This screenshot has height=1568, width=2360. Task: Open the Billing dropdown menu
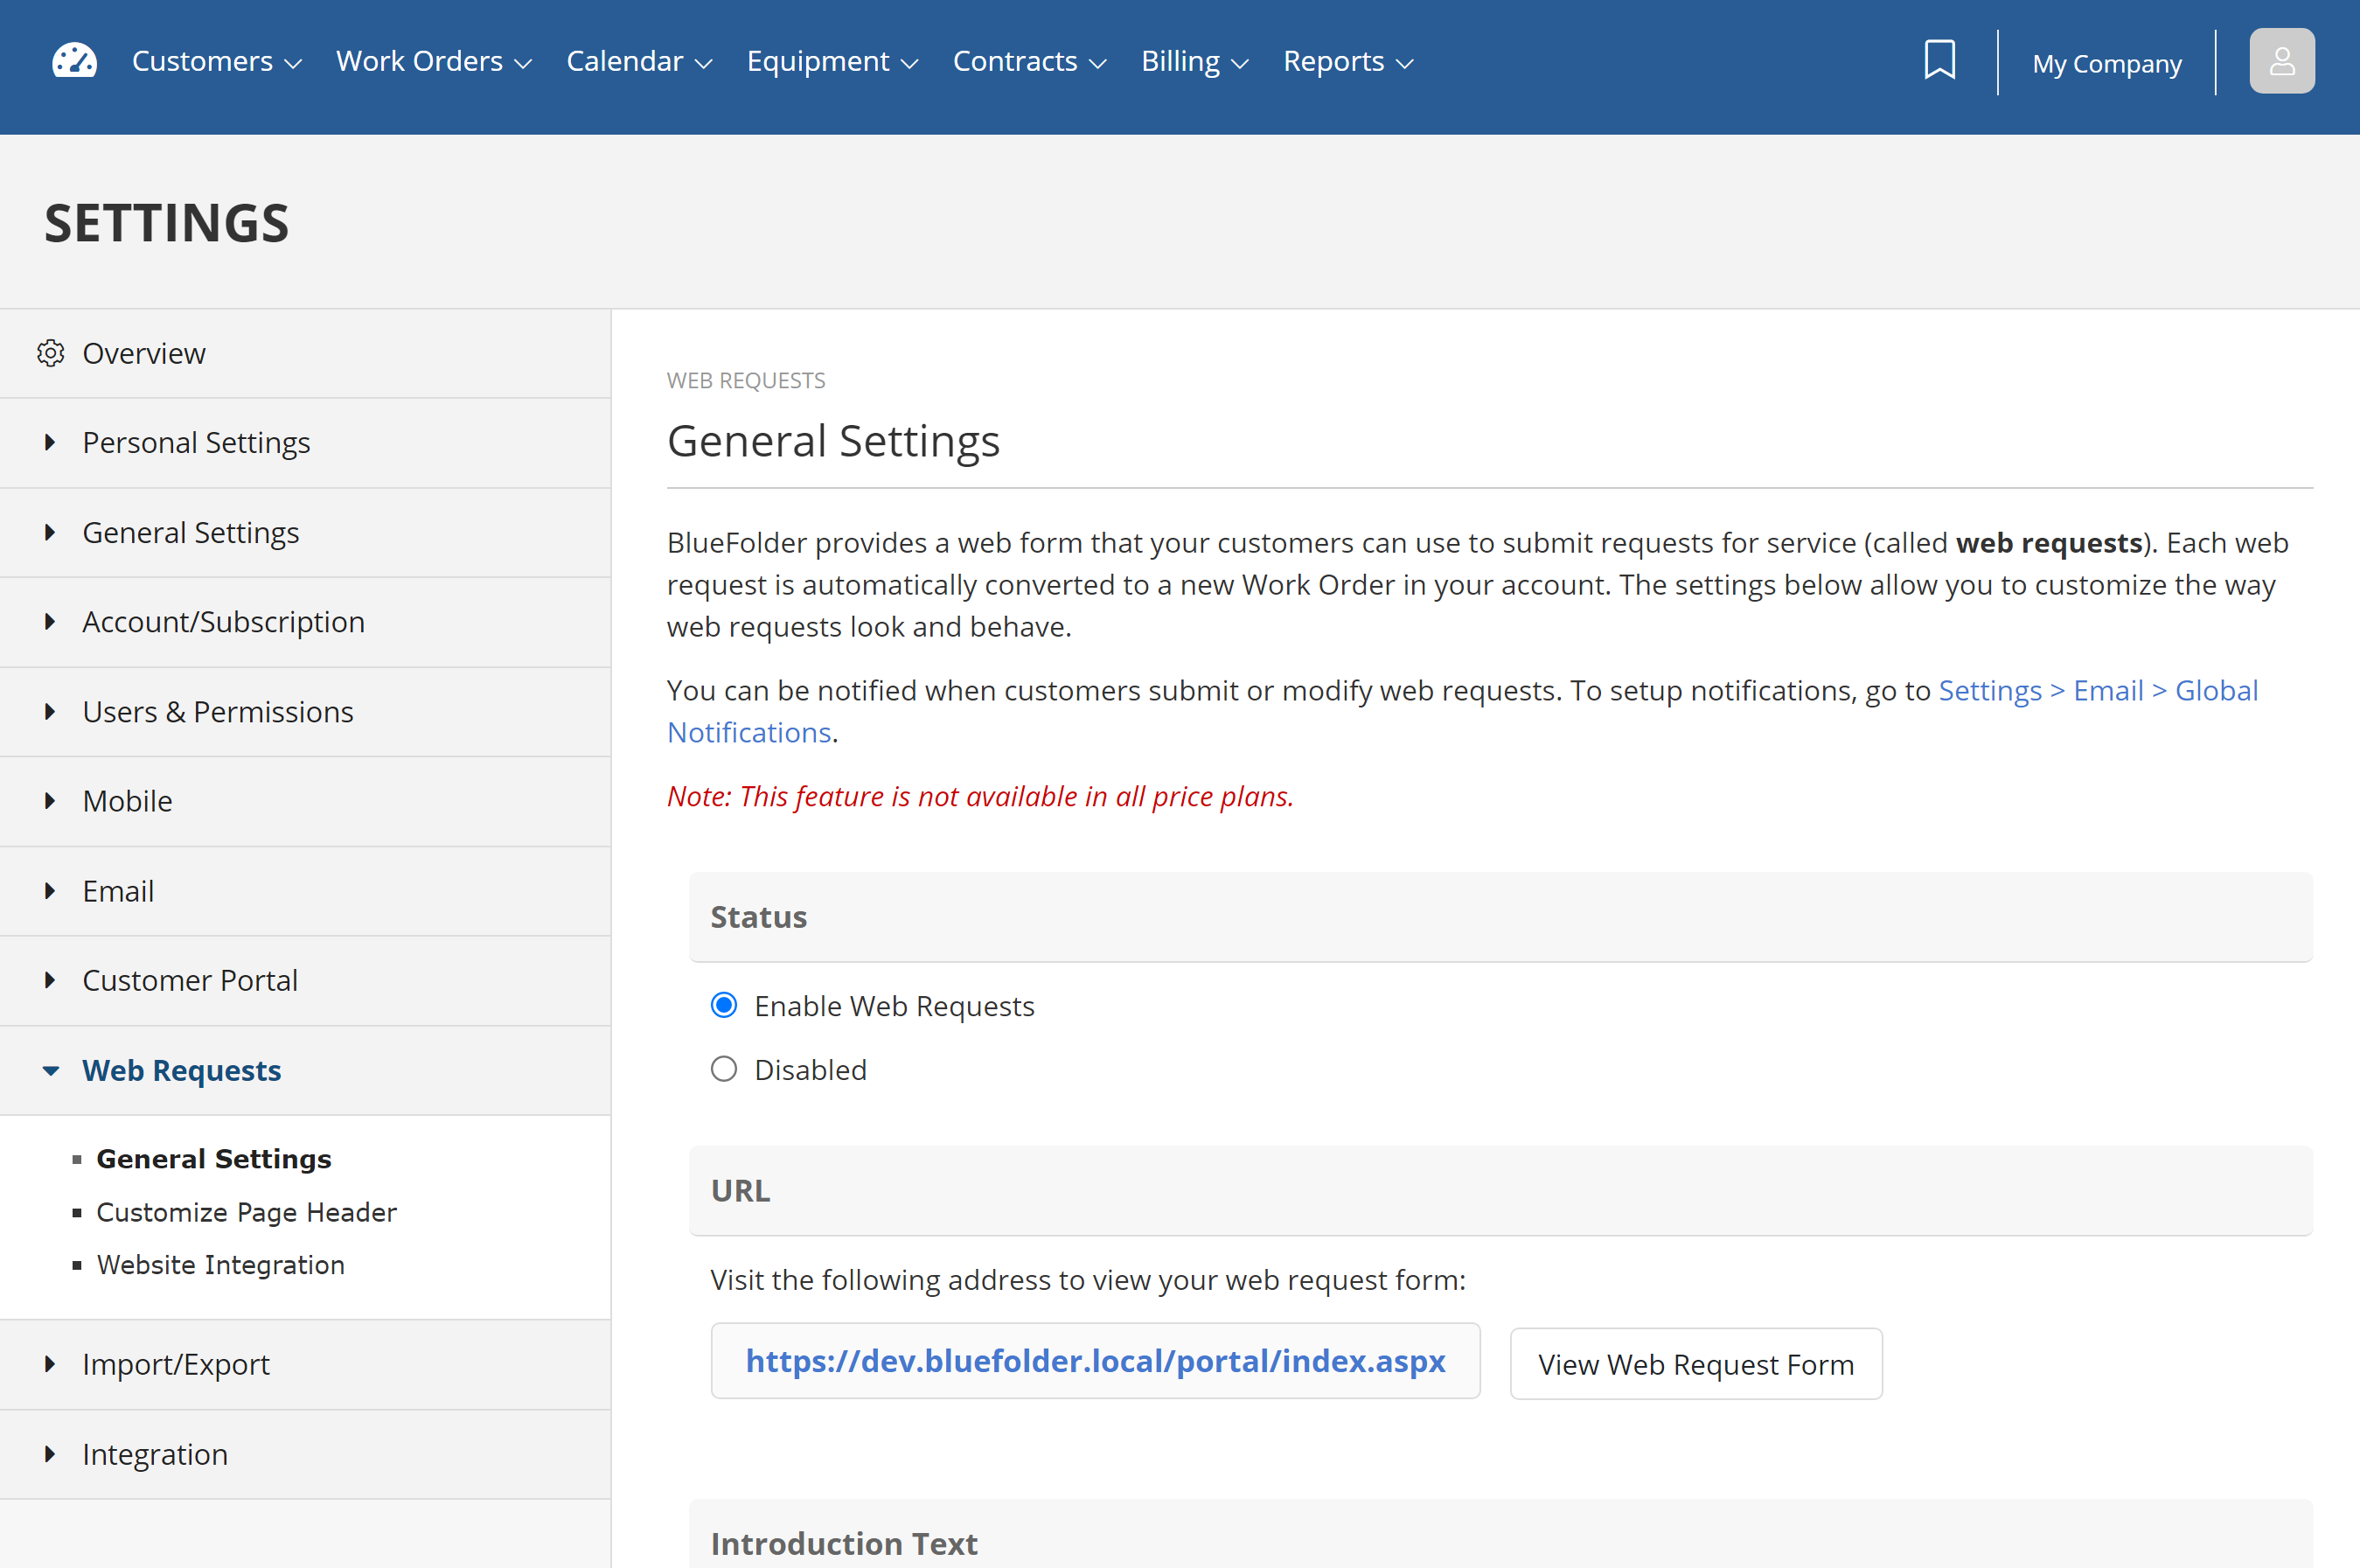click(1195, 61)
